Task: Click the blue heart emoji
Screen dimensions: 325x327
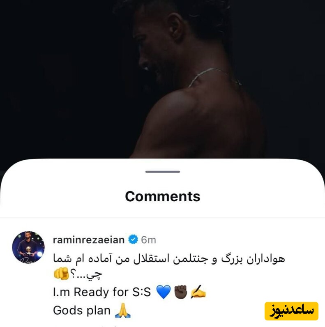Action: [164, 292]
